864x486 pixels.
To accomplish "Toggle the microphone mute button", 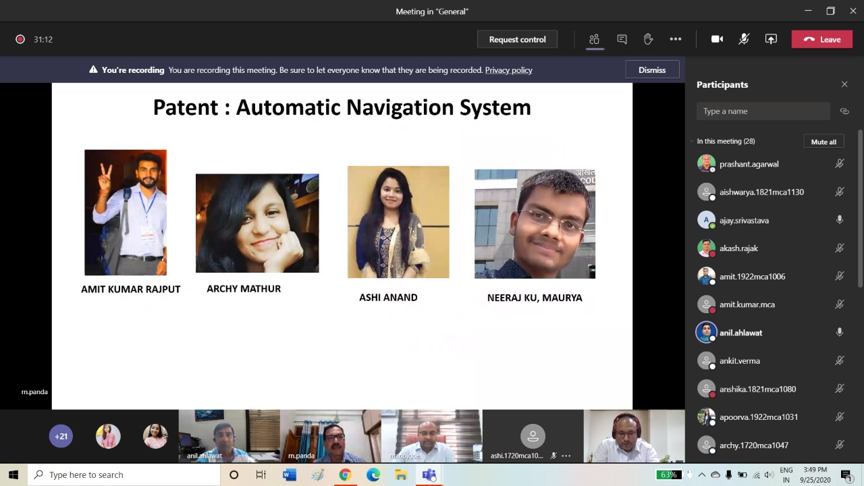I will click(744, 39).
